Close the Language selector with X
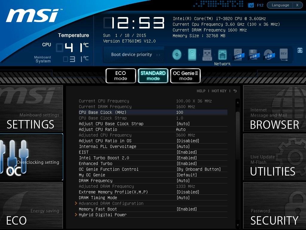Screen dimensions: 306x230 (x=297, y=5)
